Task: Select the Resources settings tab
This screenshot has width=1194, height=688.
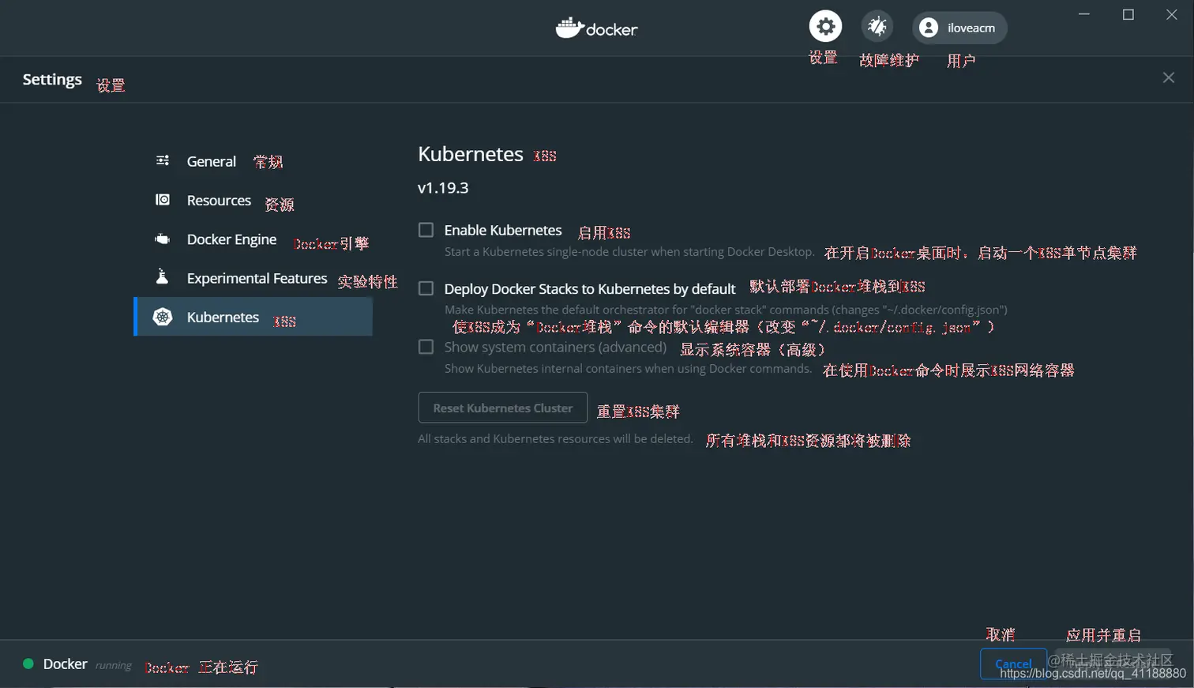Action: point(253,200)
